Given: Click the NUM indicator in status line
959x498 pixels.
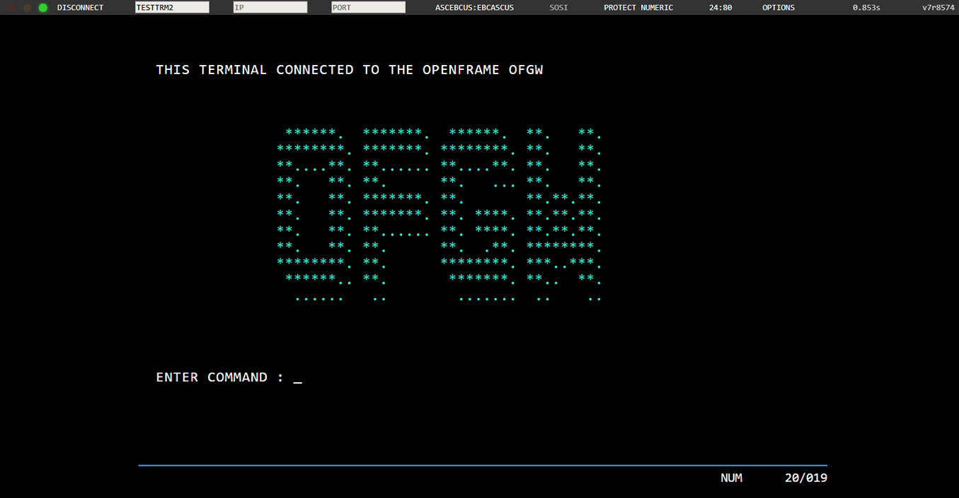Looking at the screenshot, I should click(731, 478).
